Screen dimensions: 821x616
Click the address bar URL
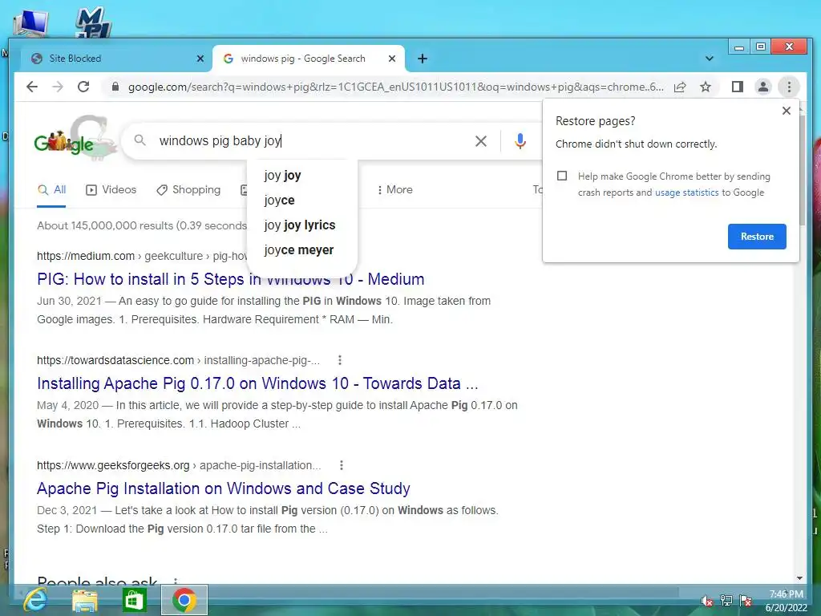click(395, 87)
